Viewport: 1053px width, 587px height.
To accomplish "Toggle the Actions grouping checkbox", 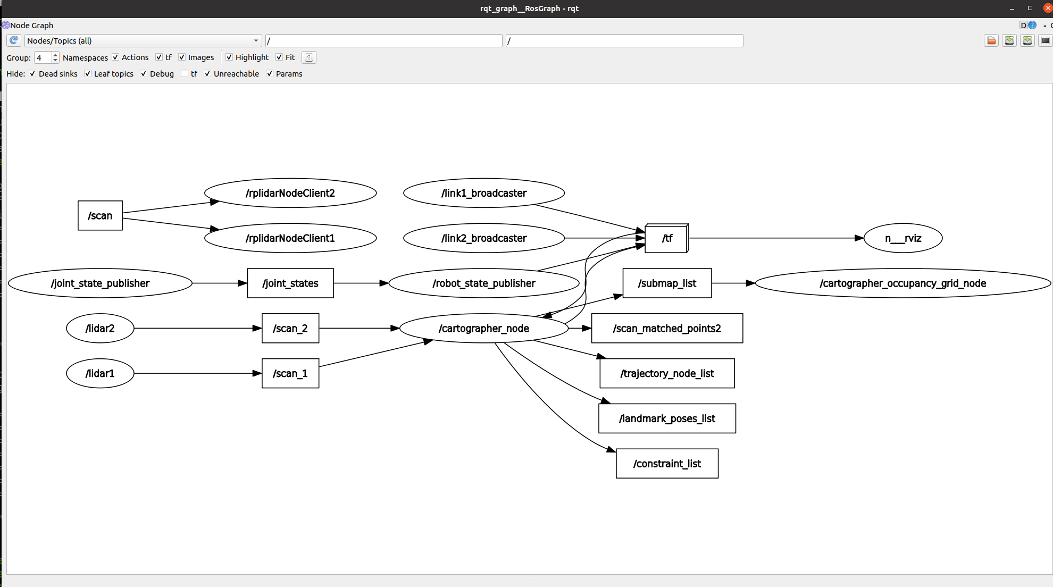I will (115, 57).
